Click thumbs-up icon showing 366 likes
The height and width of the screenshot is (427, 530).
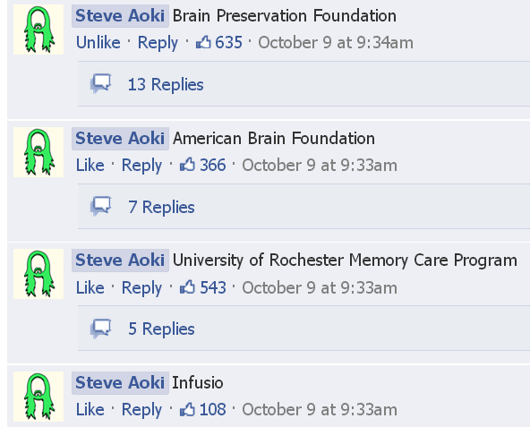(187, 165)
